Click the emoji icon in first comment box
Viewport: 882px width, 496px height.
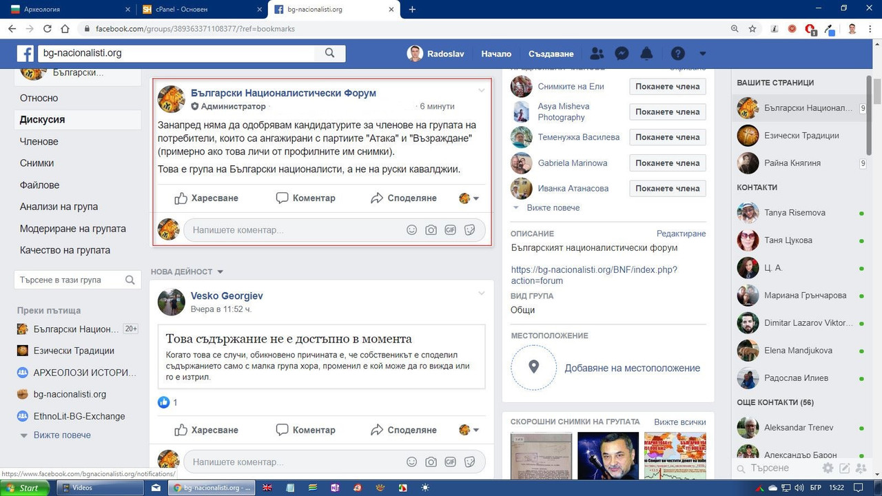pyautogui.click(x=411, y=230)
